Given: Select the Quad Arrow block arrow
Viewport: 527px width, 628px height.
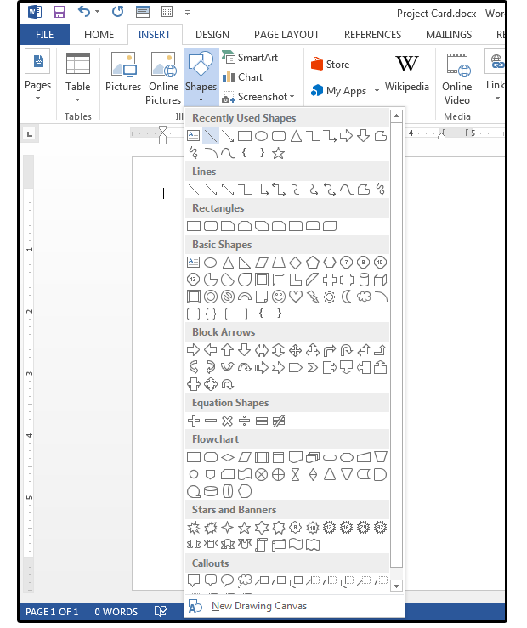Looking at the screenshot, I should click(295, 350).
